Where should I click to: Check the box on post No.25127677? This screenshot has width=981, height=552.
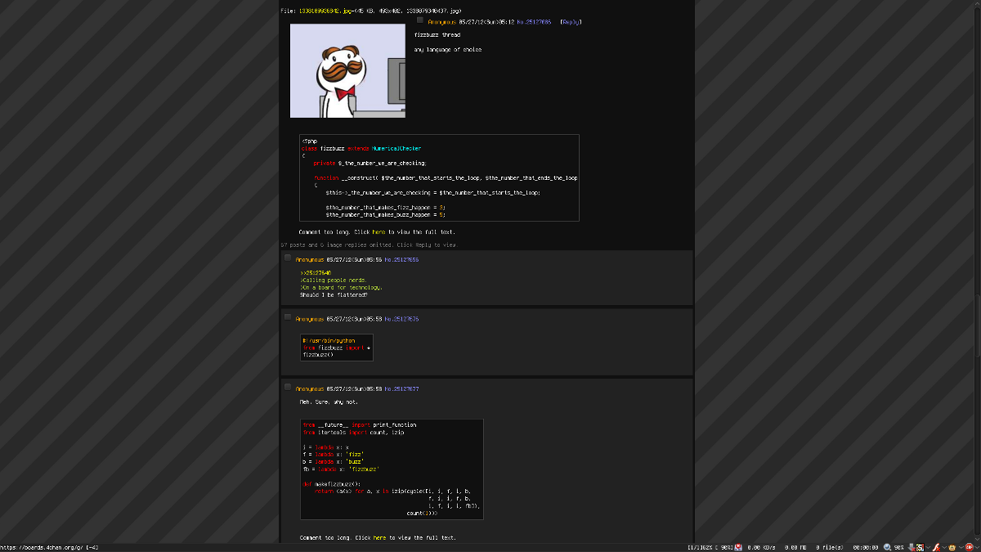[287, 386]
